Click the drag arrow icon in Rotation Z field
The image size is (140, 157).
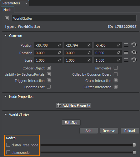coord(119,53)
